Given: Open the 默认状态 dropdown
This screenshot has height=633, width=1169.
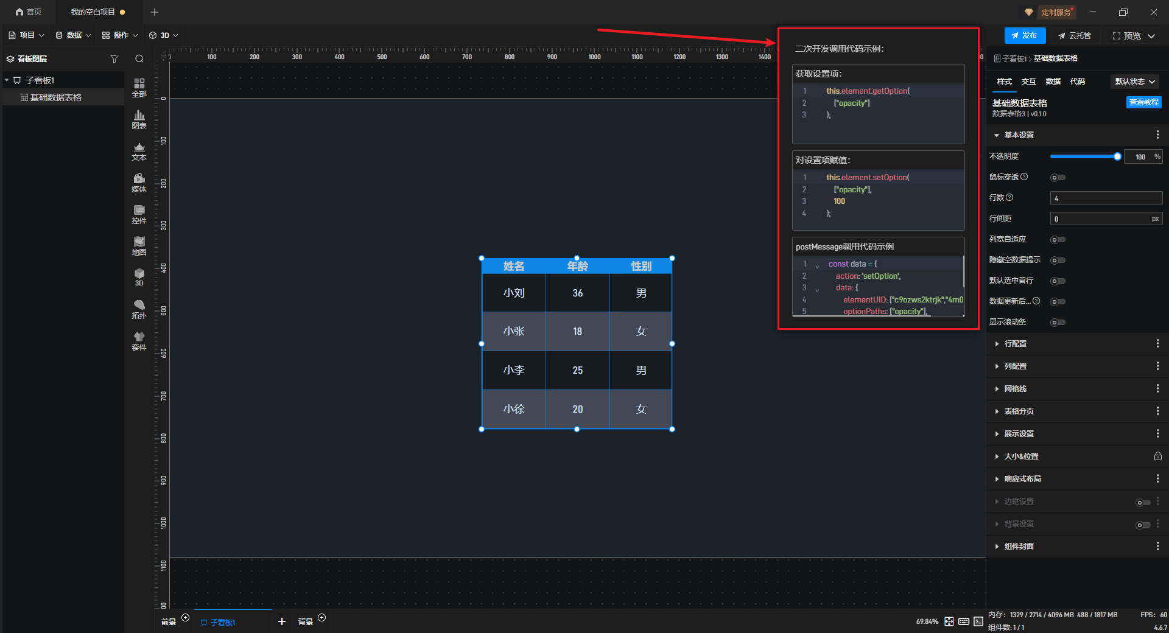Looking at the screenshot, I should (1135, 82).
